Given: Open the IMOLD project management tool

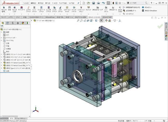Looking at the screenshot, I should [x=4, y=9].
